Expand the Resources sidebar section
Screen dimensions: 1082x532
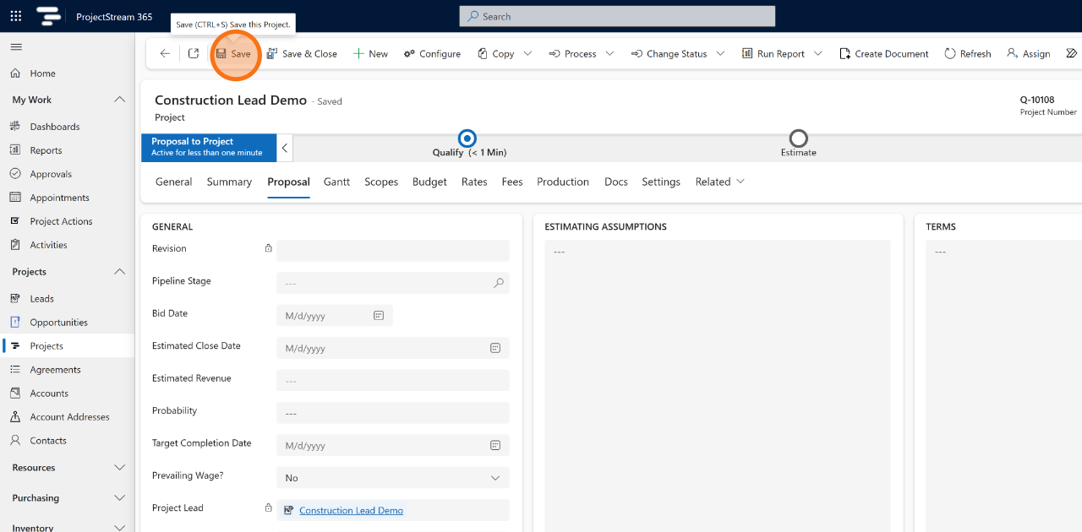119,468
